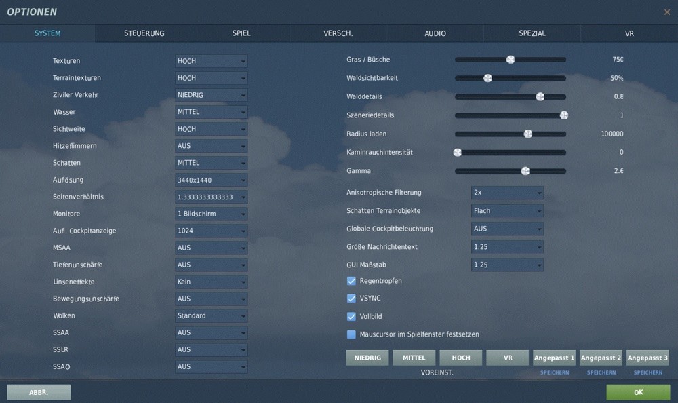Switch to the STEUERUNG tab
Image resolution: width=678 pixels, height=403 pixels.
pyautogui.click(x=143, y=33)
